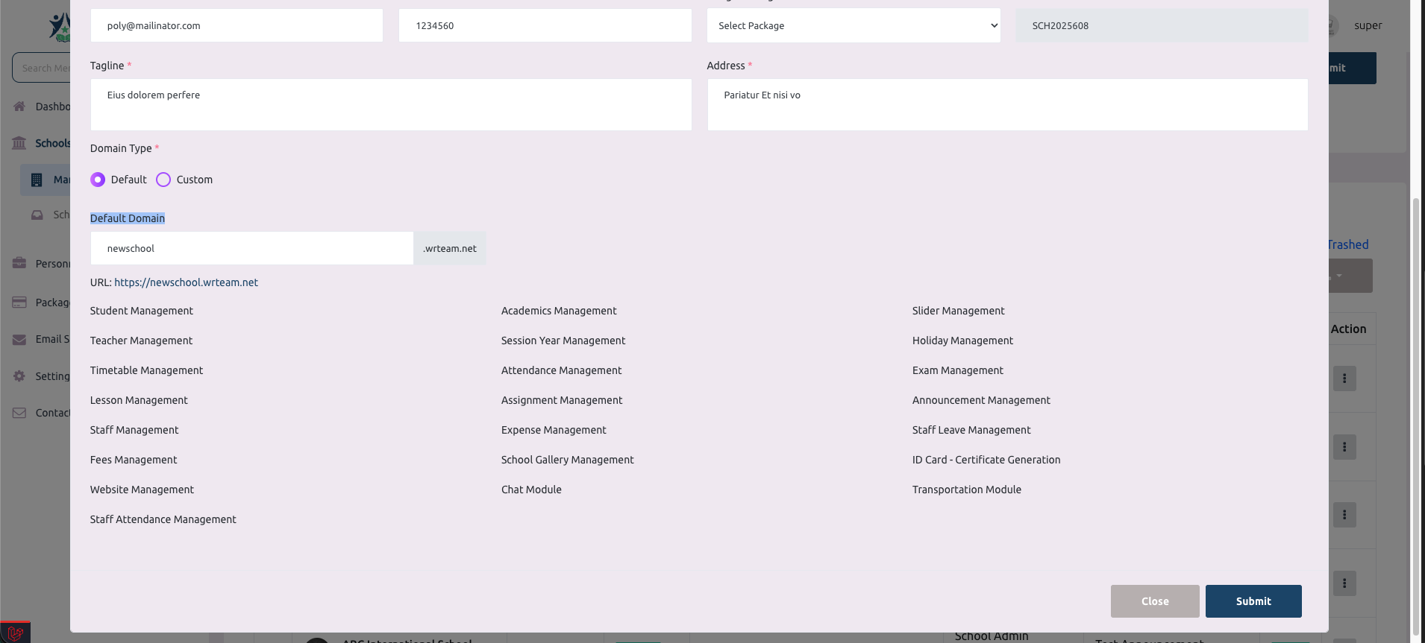Click the Fees Management feature text

(134, 460)
